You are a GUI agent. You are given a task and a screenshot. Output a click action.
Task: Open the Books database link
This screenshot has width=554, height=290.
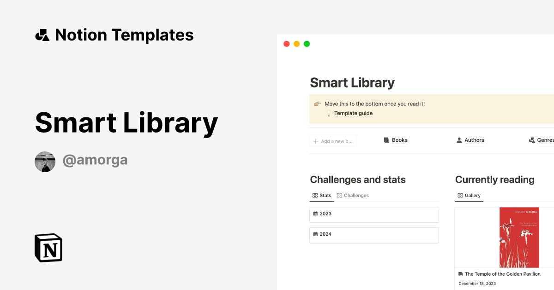tap(399, 140)
